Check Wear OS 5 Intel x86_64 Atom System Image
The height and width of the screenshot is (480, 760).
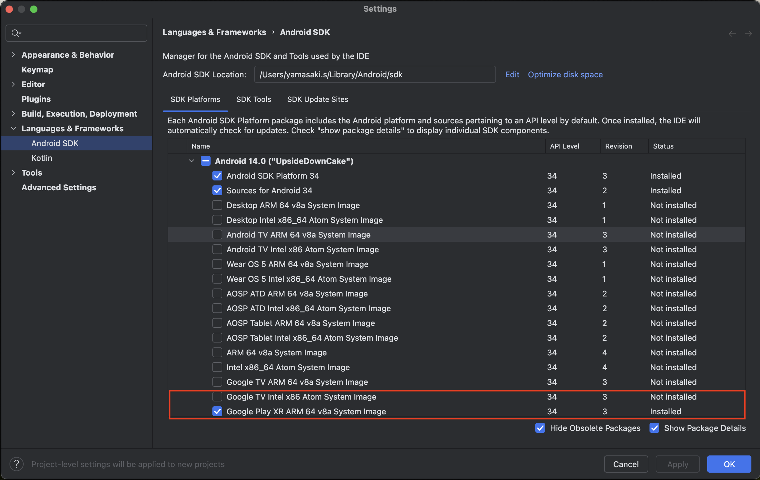point(217,279)
